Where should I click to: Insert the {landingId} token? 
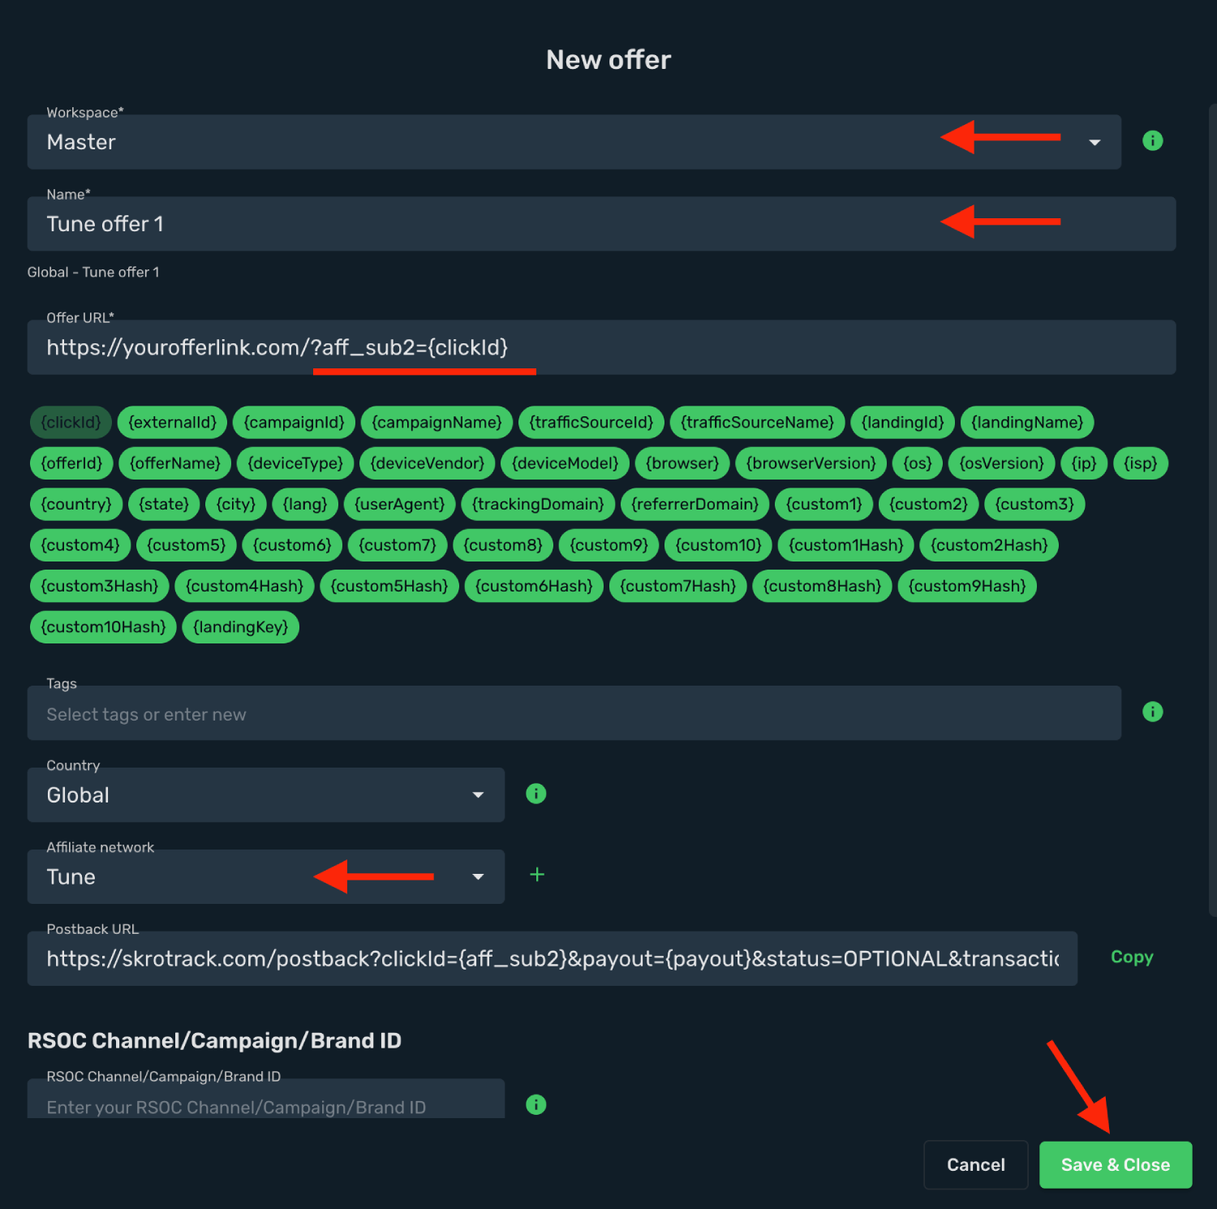902,423
